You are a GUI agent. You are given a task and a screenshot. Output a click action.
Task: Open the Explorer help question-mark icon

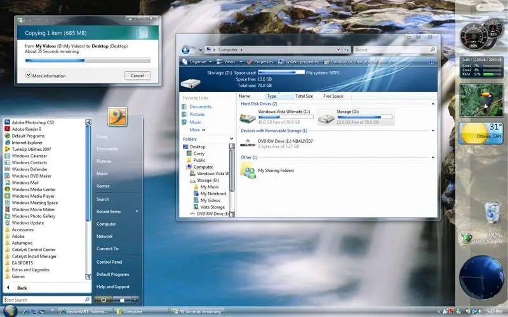tap(432, 61)
